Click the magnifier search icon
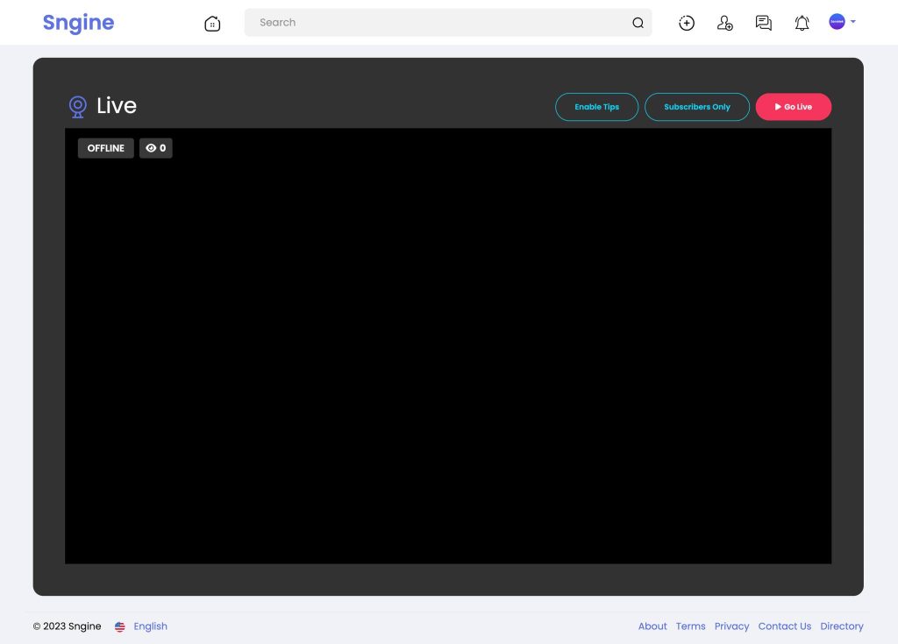This screenshot has height=644, width=898. [x=638, y=23]
